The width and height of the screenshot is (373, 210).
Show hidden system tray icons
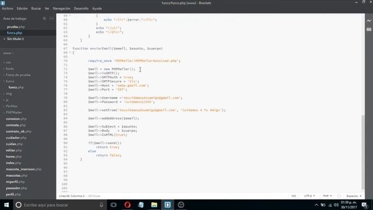click(316, 205)
